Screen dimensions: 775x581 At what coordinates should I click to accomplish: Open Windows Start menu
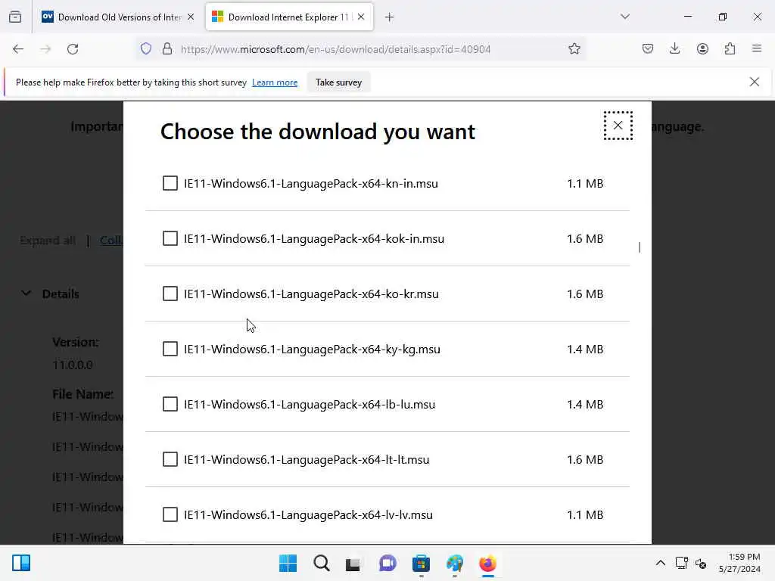[288, 563]
